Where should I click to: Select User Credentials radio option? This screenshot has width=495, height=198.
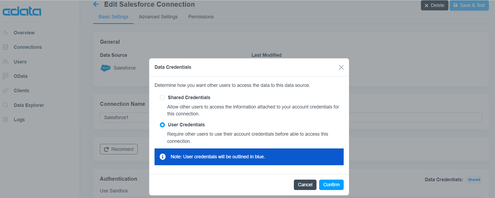(162, 125)
